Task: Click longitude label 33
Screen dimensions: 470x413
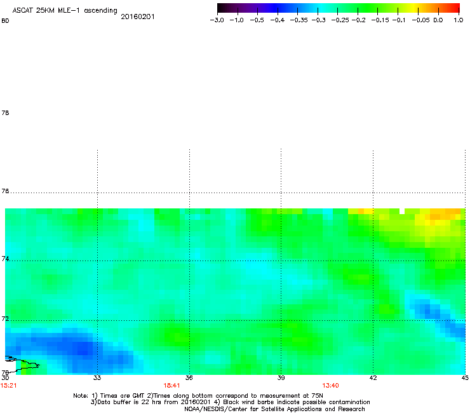Action: tap(97, 378)
